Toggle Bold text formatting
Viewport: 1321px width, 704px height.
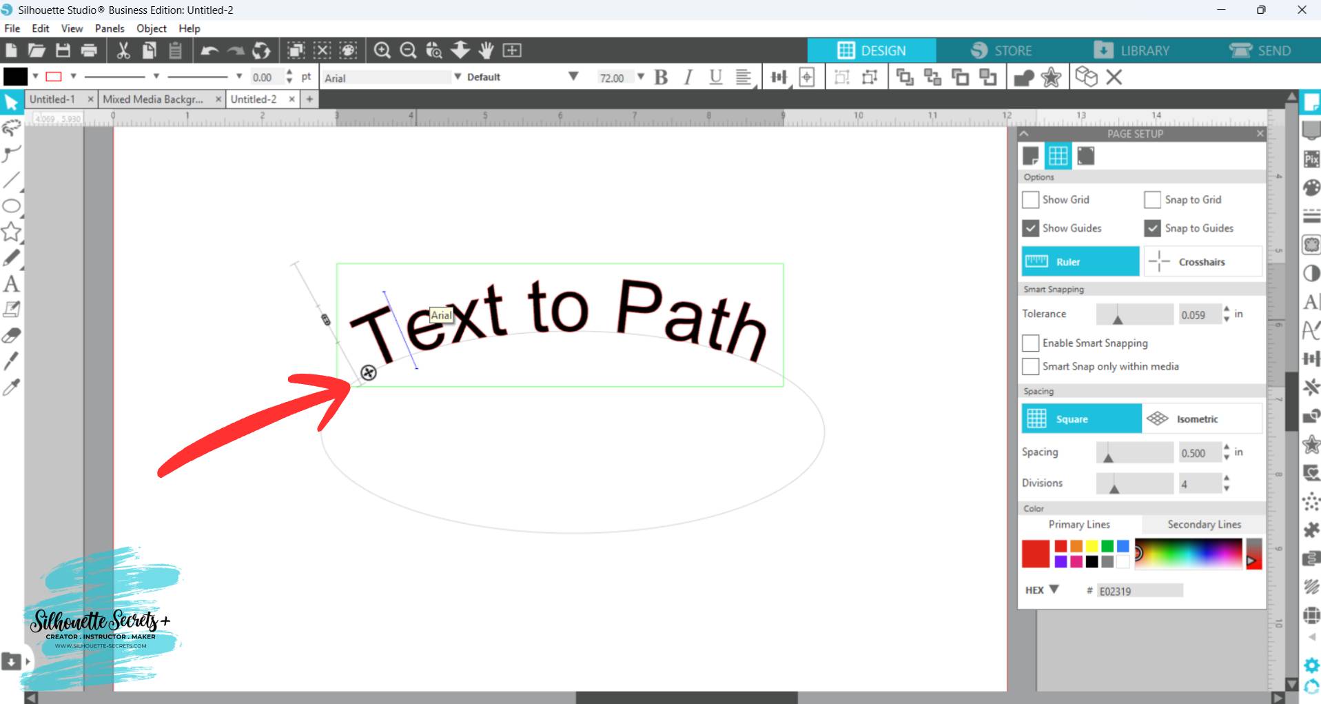[661, 77]
